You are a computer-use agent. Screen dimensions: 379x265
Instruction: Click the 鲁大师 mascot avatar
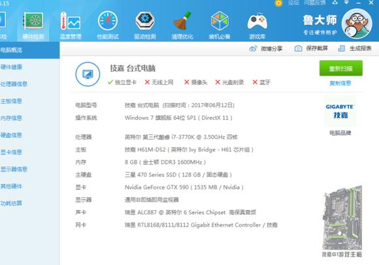tap(357, 23)
